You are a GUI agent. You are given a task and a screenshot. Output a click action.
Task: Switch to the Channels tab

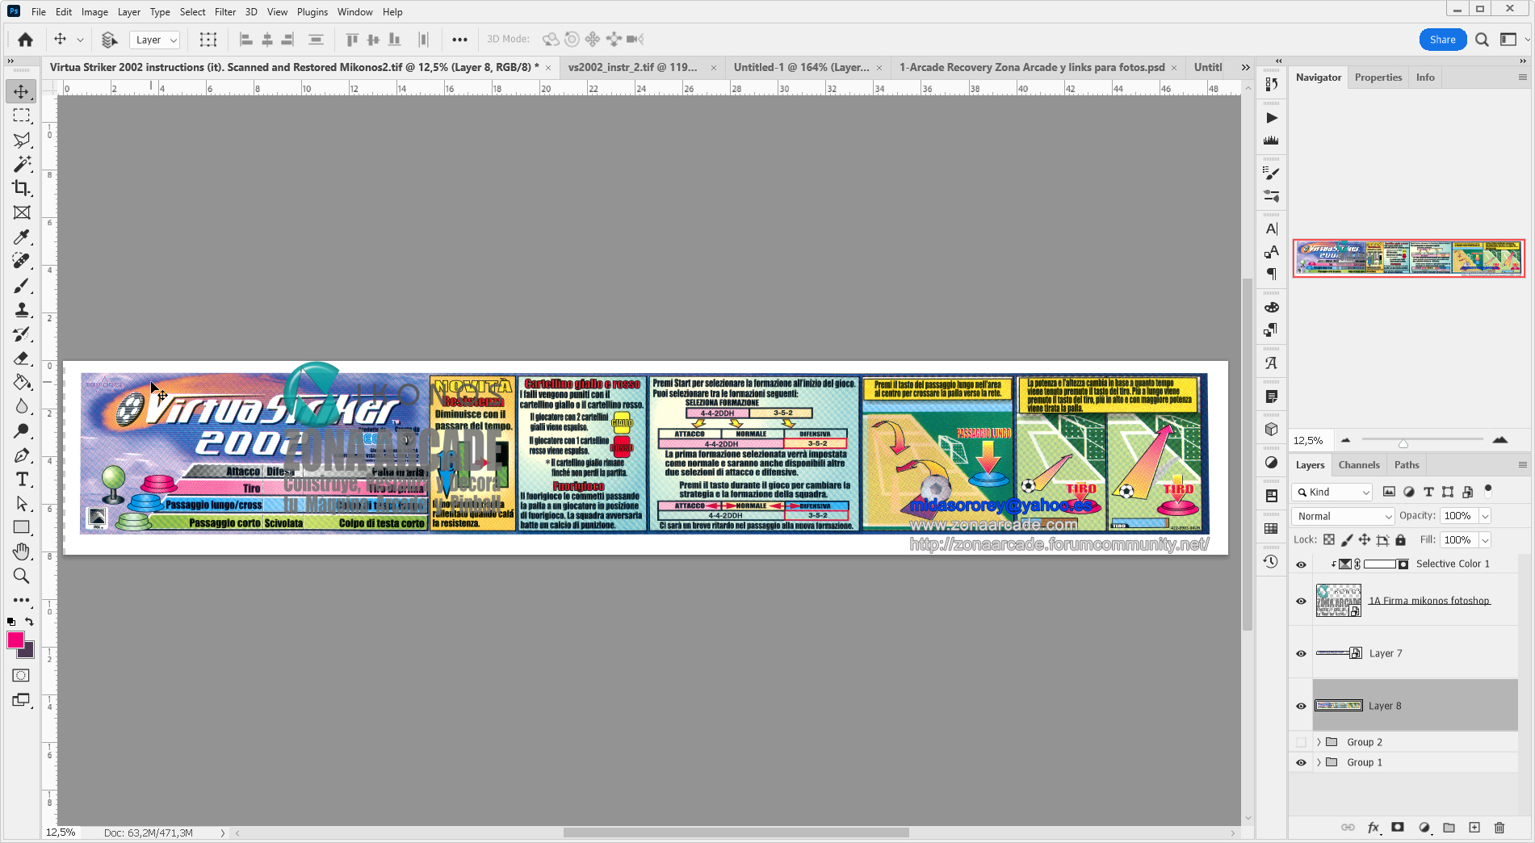click(x=1359, y=465)
